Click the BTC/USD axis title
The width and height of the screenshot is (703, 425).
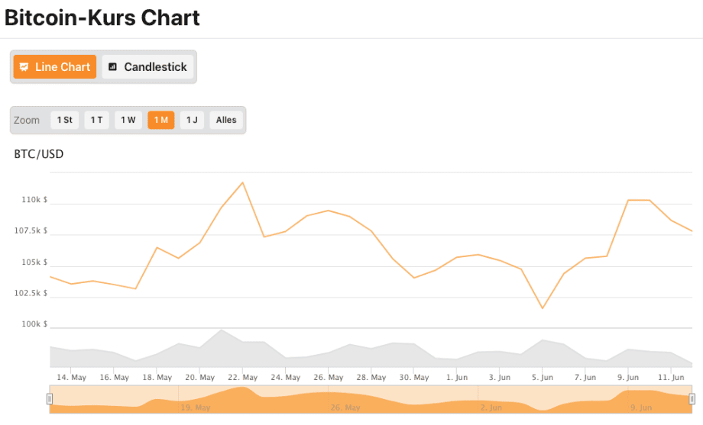coord(39,154)
